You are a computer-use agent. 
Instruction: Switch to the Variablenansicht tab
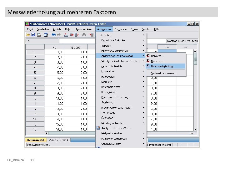pos(58,140)
